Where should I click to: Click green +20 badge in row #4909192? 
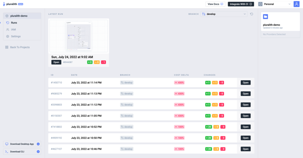point(209,138)
